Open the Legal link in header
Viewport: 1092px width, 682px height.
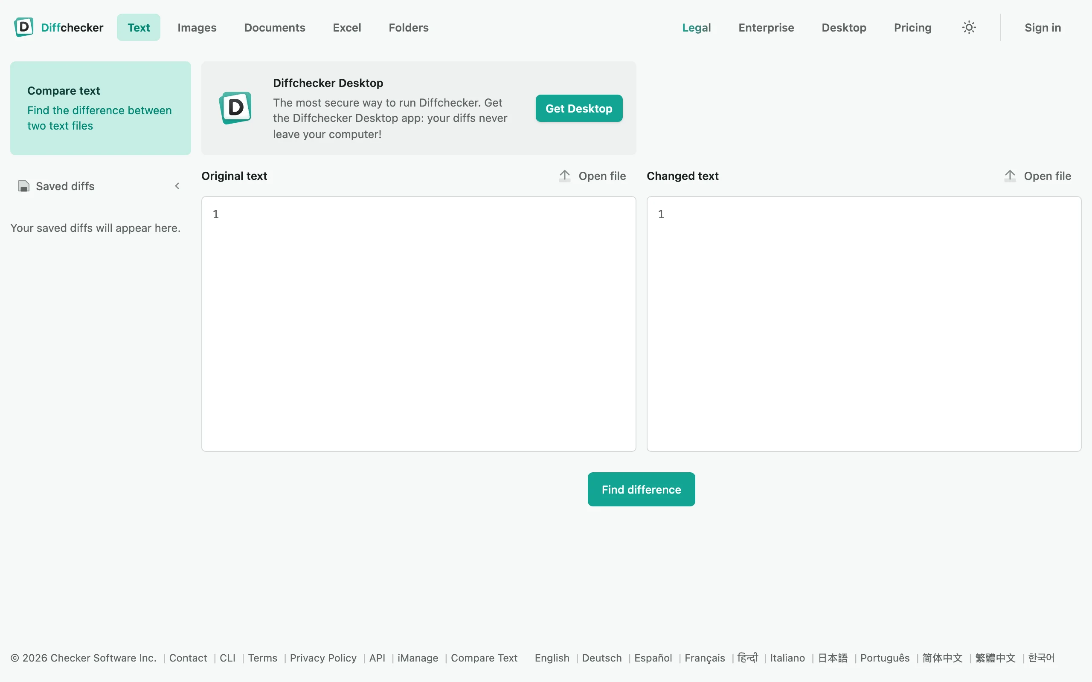[696, 28]
